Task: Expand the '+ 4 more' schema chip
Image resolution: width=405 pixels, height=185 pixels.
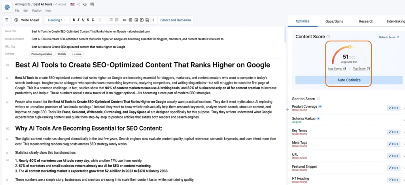Action: (77, 54)
